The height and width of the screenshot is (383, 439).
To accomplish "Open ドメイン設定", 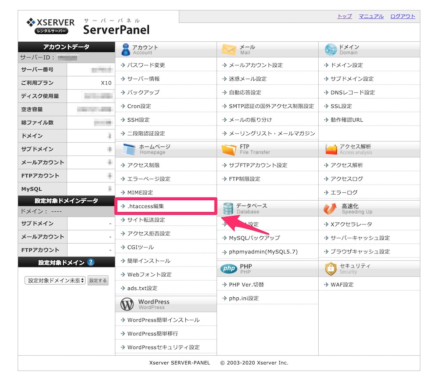I will 346,65.
